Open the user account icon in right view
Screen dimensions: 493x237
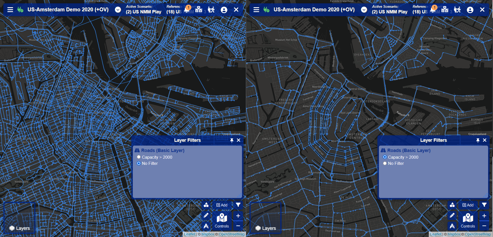[x=470, y=10]
